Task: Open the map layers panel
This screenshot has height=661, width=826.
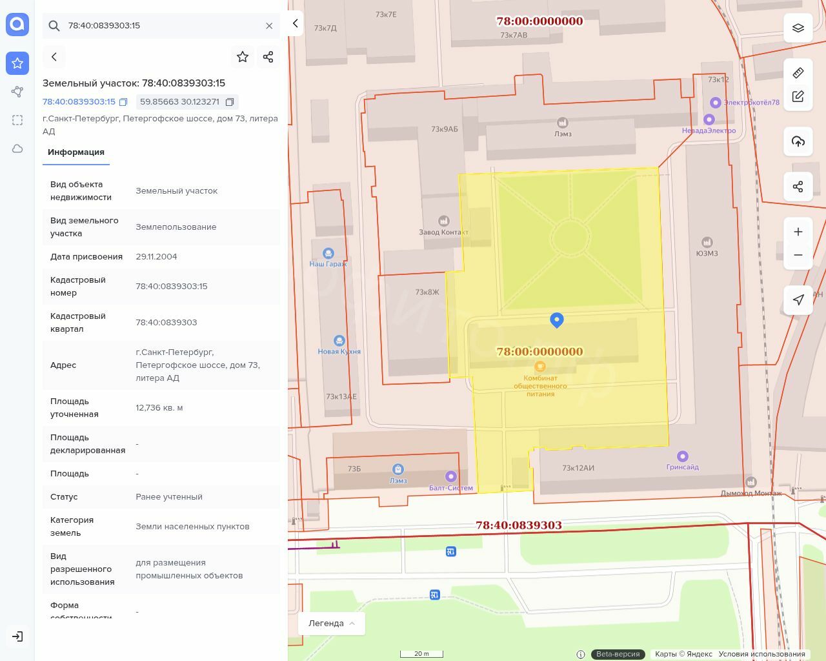Action: [798, 28]
